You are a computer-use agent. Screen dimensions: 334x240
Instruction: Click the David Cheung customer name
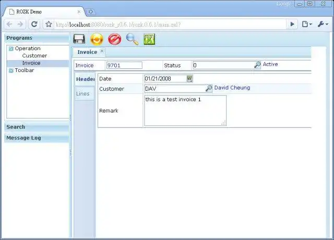pos(232,88)
